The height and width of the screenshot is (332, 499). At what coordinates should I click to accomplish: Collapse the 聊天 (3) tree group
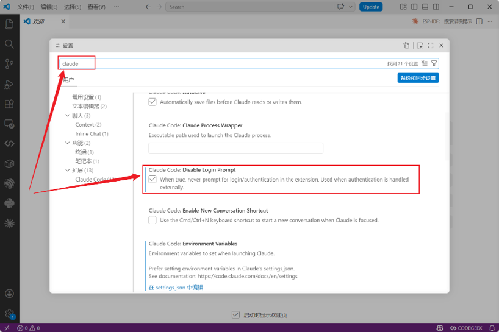(68, 115)
